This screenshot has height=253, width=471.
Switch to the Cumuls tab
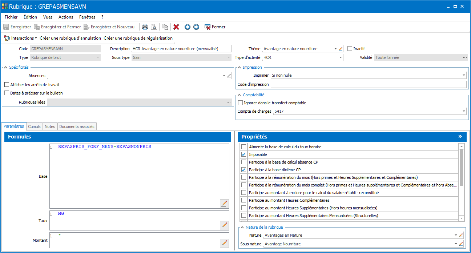pos(35,126)
